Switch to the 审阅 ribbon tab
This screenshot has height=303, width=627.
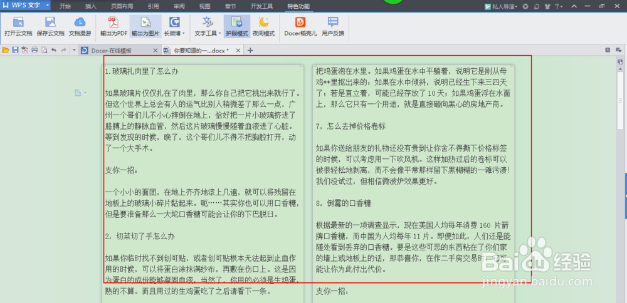tap(179, 6)
